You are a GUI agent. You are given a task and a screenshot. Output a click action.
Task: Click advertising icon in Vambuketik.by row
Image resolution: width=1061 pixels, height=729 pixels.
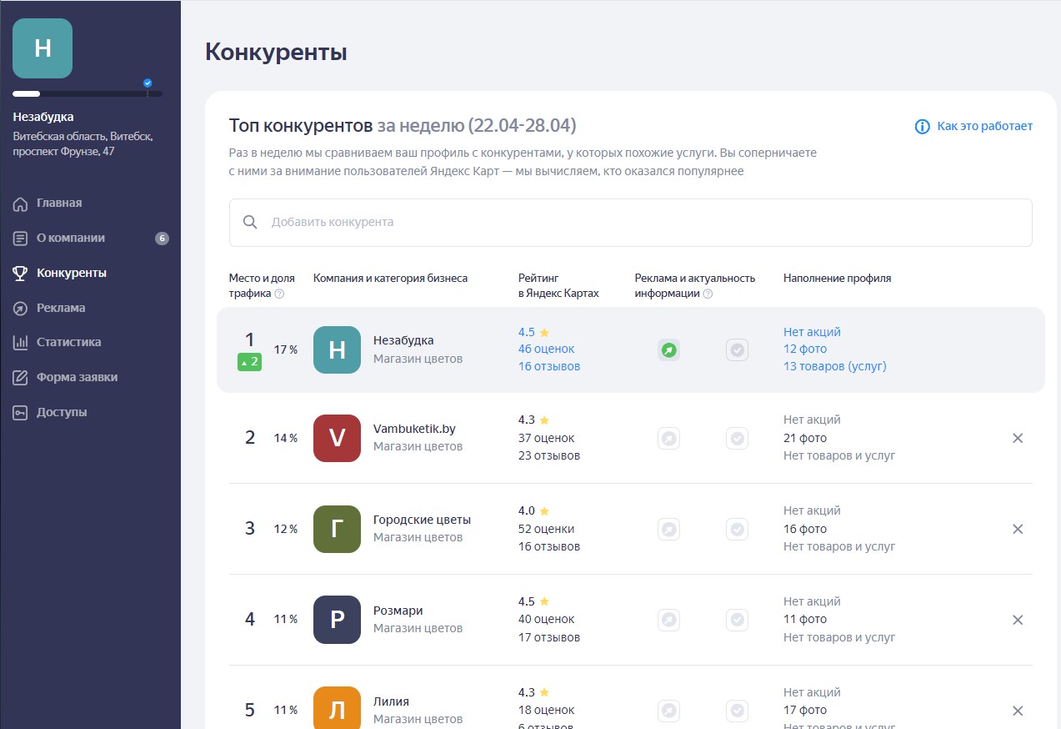click(x=668, y=438)
